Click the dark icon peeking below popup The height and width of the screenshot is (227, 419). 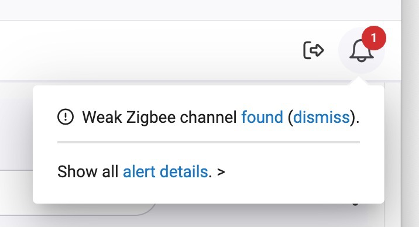pyautogui.click(x=355, y=205)
